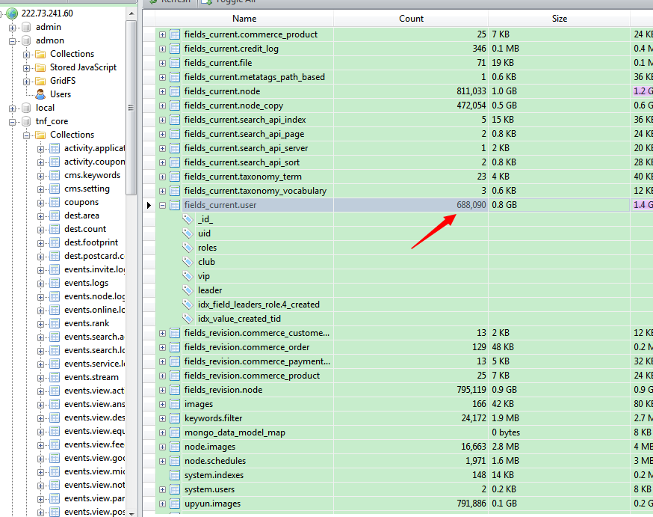Click the Users person icon under admon
Image resolution: width=653 pixels, height=517 pixels.
[40, 94]
